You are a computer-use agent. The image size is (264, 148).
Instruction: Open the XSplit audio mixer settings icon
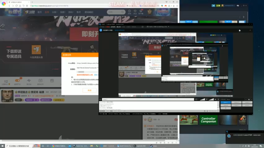(x=218, y=99)
